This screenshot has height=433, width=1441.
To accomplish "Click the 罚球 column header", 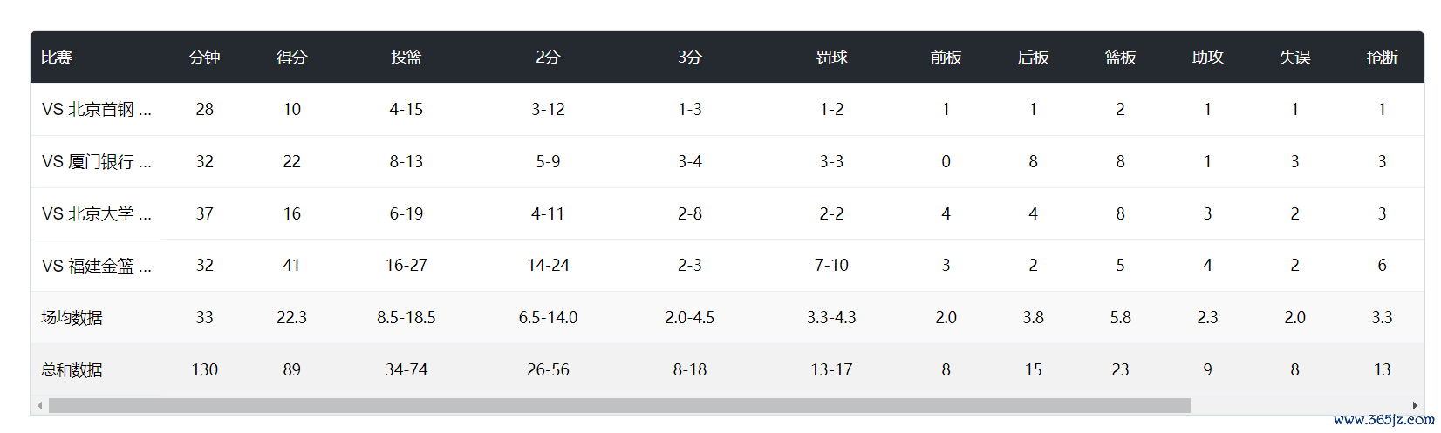I will [831, 58].
